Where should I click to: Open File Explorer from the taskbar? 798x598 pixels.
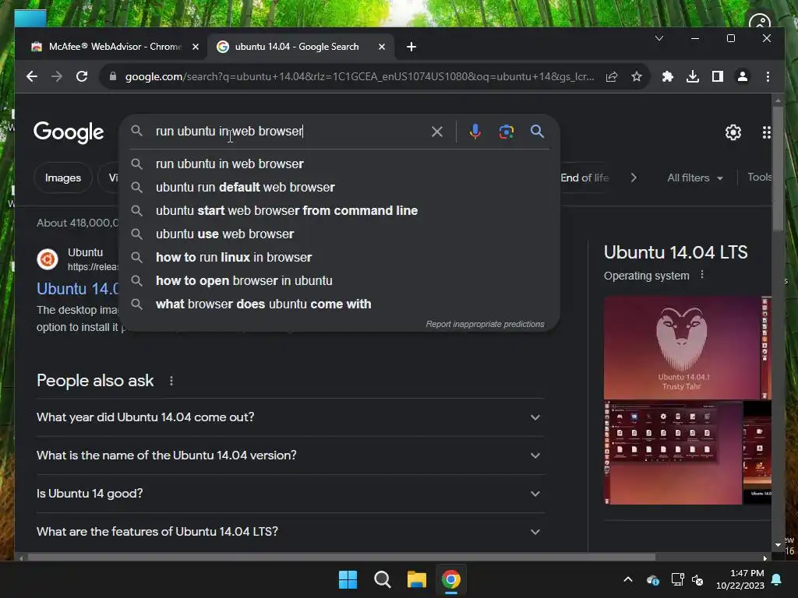tap(416, 579)
